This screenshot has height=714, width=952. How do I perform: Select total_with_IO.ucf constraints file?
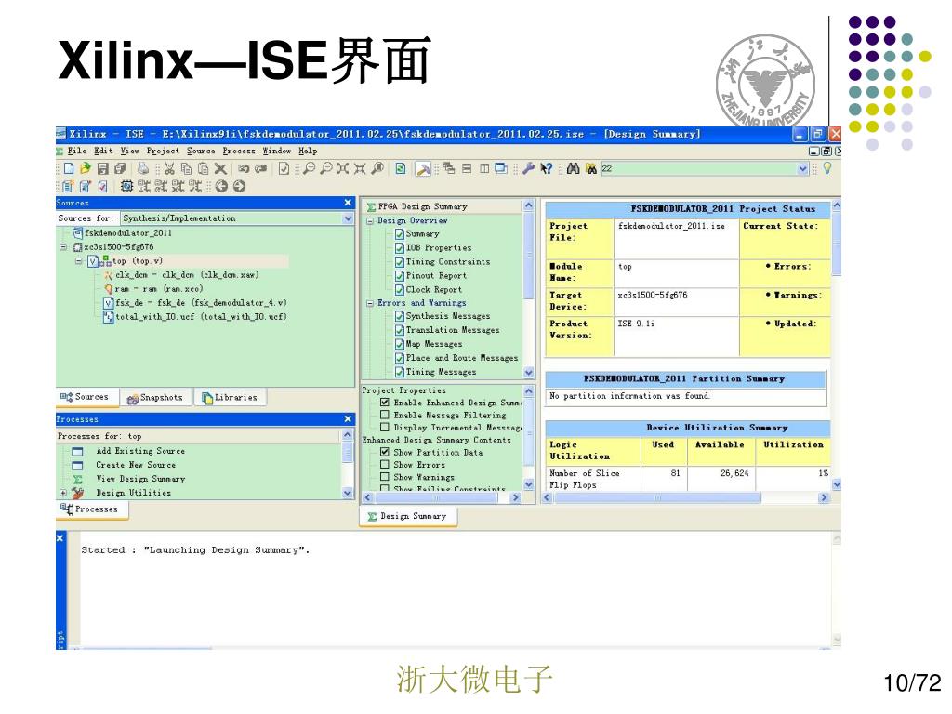pyautogui.click(x=201, y=317)
